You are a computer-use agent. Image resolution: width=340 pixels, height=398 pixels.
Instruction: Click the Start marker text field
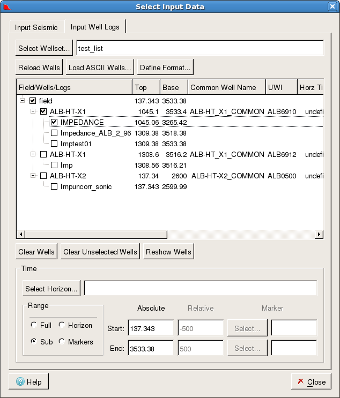coord(294,328)
